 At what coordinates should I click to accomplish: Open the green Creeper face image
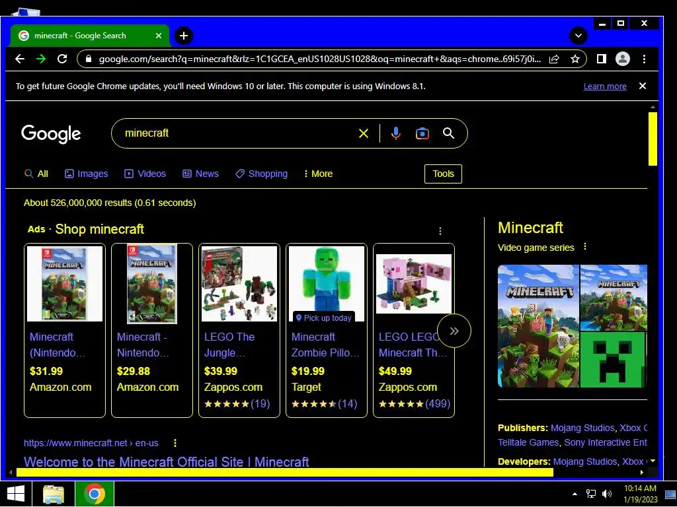(613, 360)
